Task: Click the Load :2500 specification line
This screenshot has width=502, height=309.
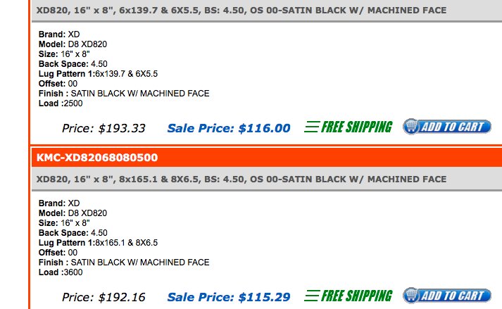Action: (61, 103)
